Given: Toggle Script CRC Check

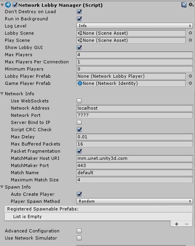Looking at the screenshot, I should click(79, 130).
